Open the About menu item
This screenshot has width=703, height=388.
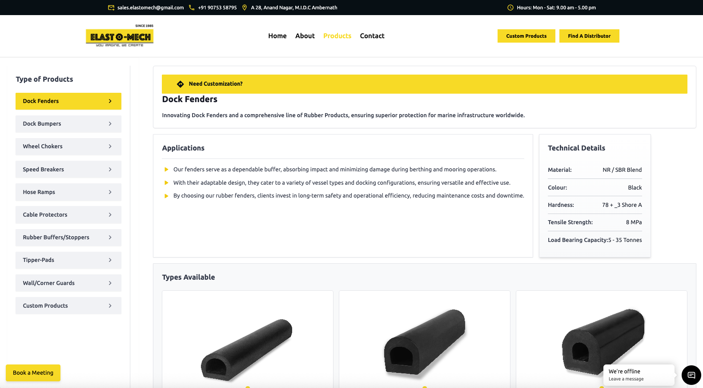click(305, 36)
